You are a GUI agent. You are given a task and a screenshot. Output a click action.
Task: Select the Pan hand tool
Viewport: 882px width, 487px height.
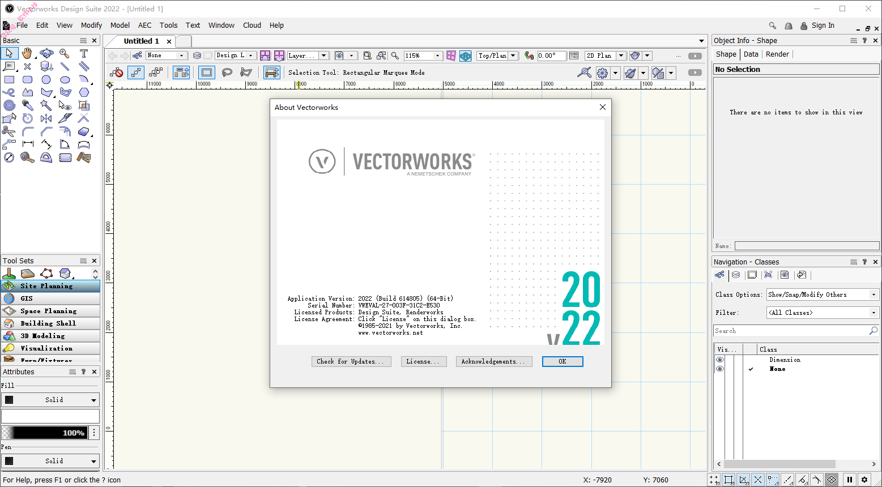coord(27,54)
